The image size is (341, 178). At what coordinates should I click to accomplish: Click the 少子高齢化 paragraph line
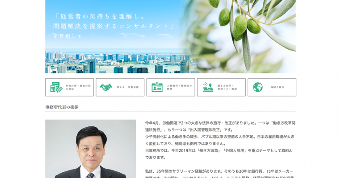pos(219,140)
